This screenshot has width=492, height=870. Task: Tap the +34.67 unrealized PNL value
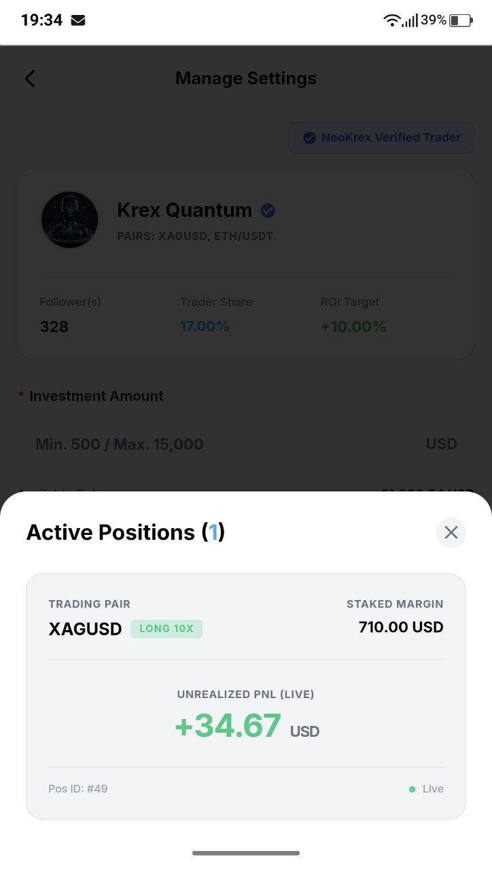pos(228,725)
